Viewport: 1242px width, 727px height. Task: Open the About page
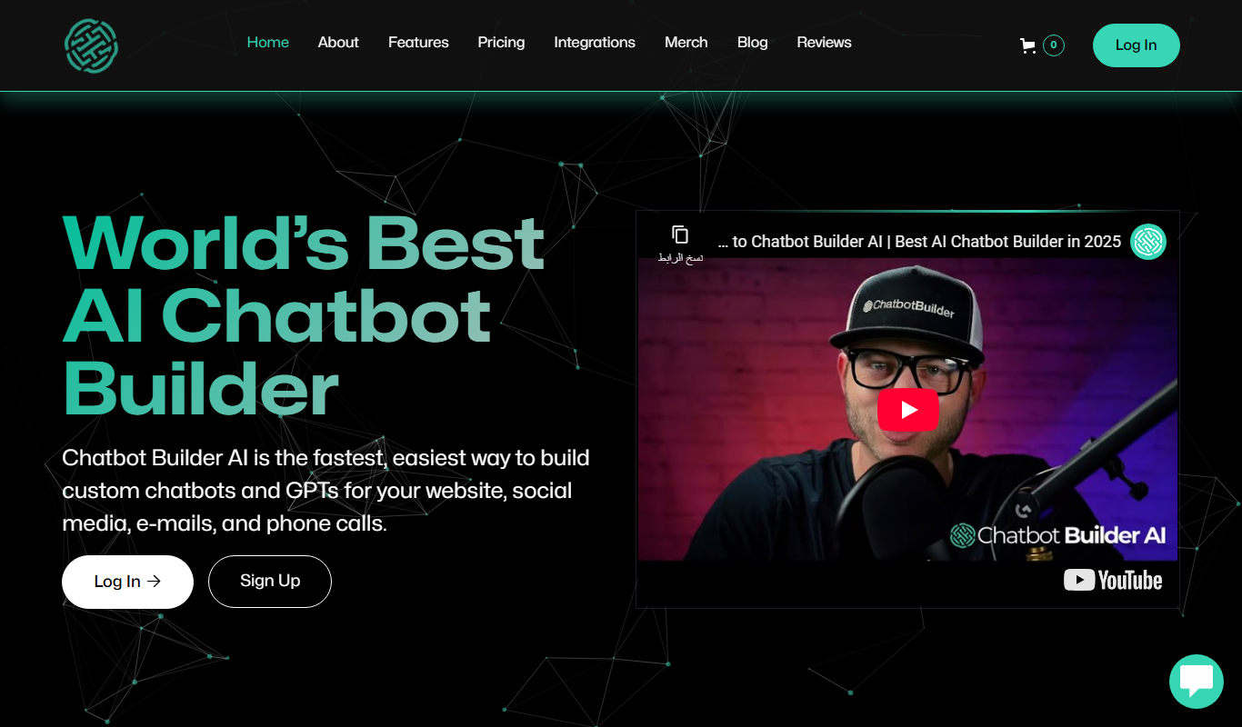click(338, 43)
